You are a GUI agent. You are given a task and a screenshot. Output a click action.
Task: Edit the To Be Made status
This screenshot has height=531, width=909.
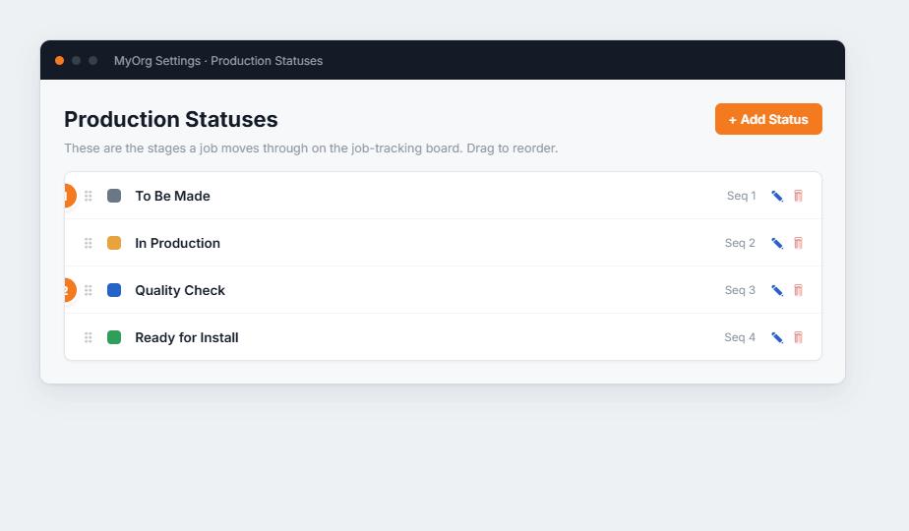(x=777, y=196)
